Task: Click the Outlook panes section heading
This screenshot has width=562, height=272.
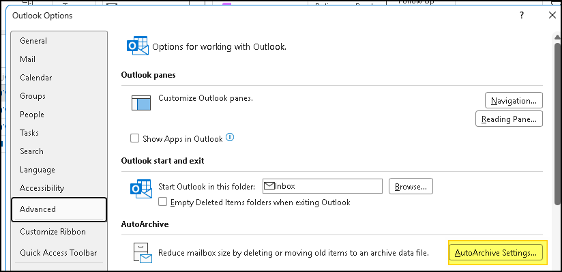Action: pyautogui.click(x=149, y=75)
